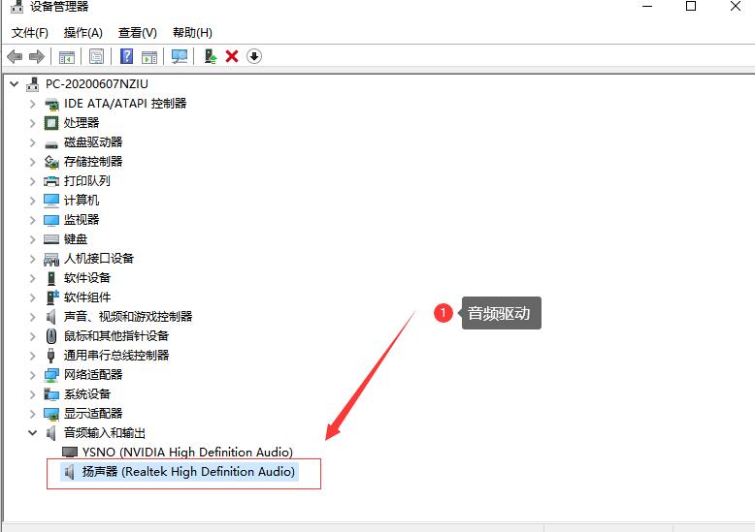Screen dimensions: 755x532
Task: Click the download arrow circle toolbar icon
Action: click(253, 57)
